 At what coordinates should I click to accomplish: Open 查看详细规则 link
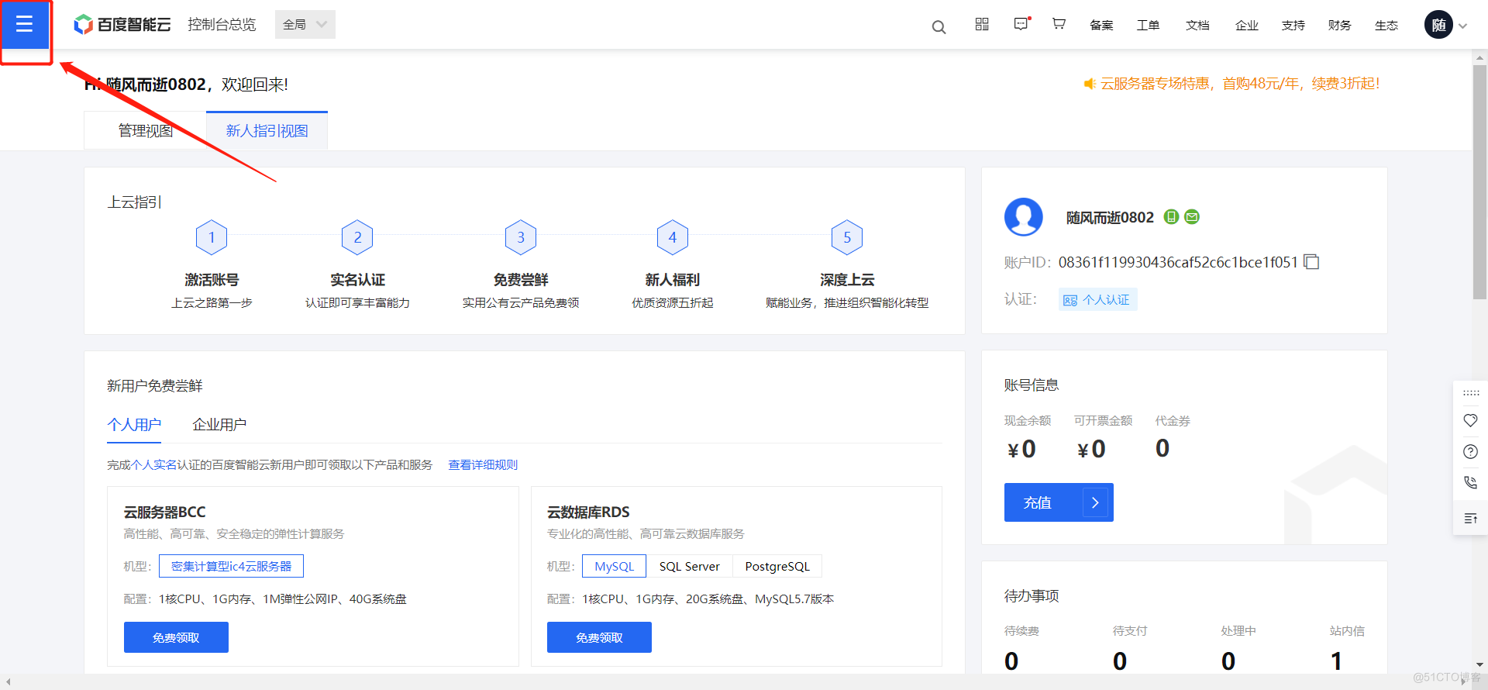point(483,464)
